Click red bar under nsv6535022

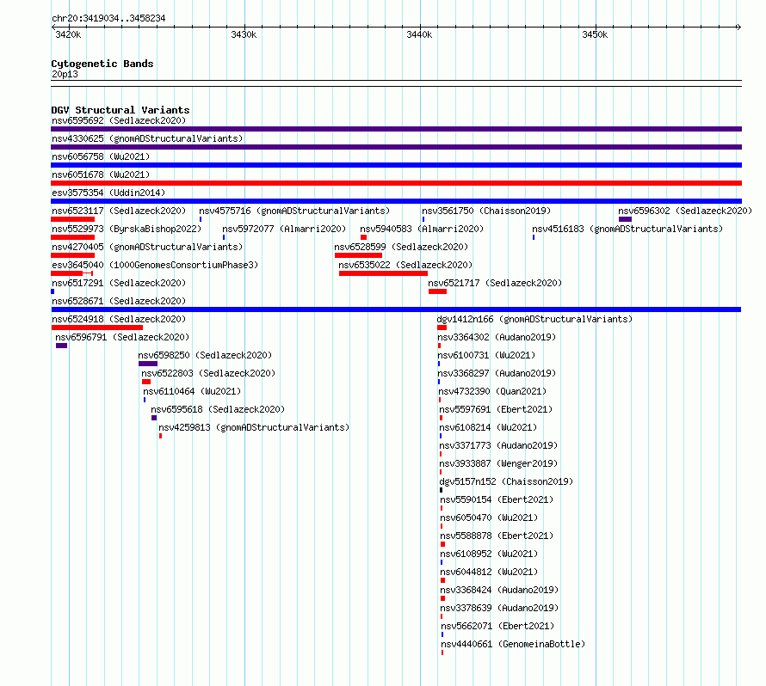tap(384, 273)
